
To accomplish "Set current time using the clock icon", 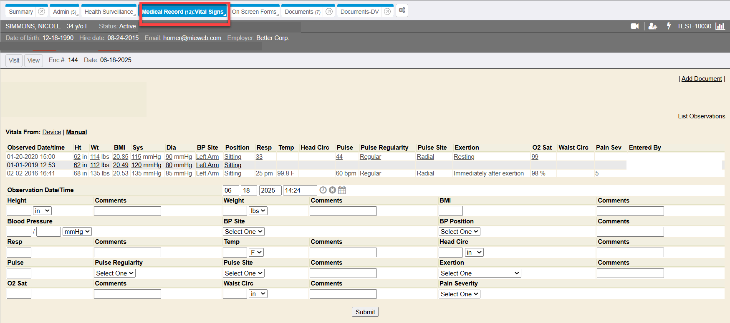I will click(323, 190).
